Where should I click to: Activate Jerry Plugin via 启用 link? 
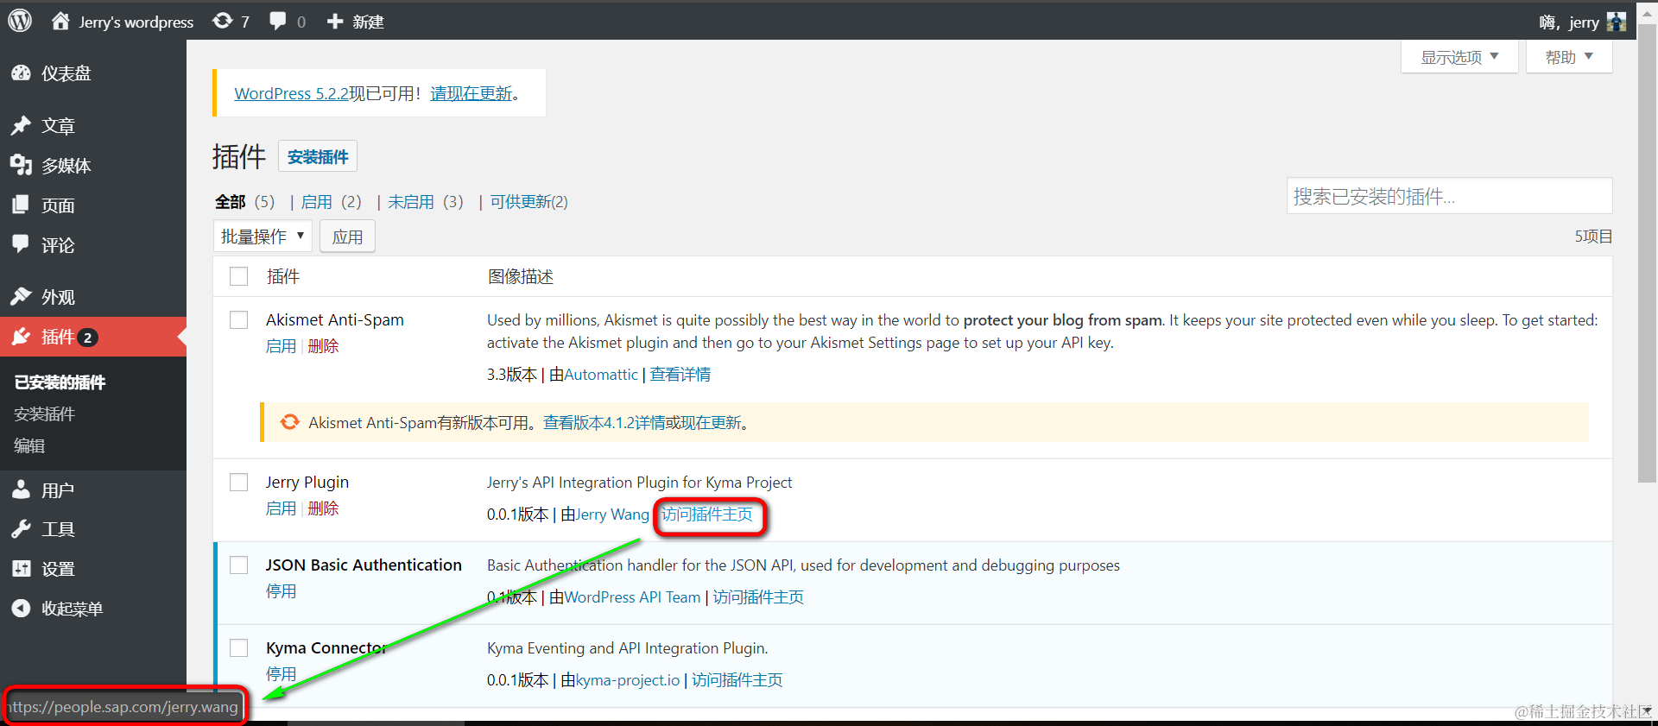[x=281, y=508]
